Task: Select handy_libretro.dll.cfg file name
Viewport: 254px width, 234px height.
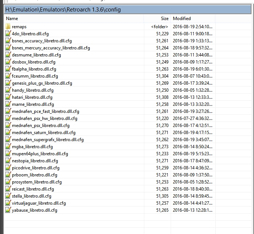Action: tap(33, 90)
